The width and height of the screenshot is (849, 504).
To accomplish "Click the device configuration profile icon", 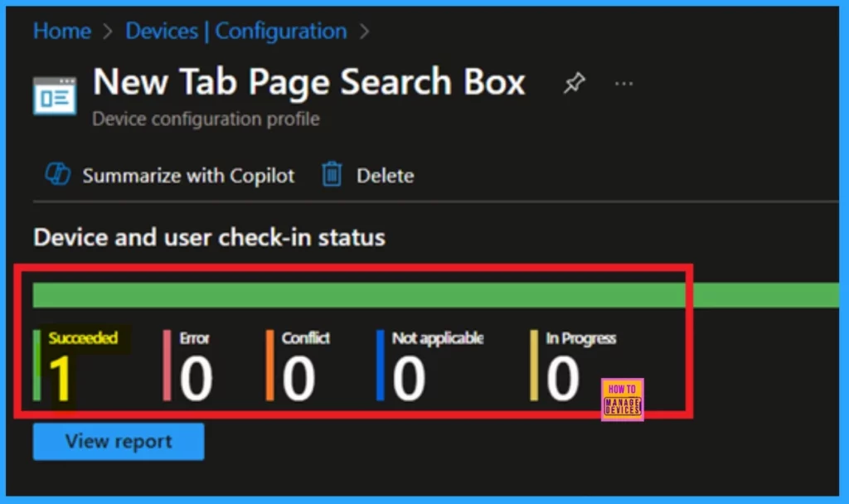I will pos(55,96).
